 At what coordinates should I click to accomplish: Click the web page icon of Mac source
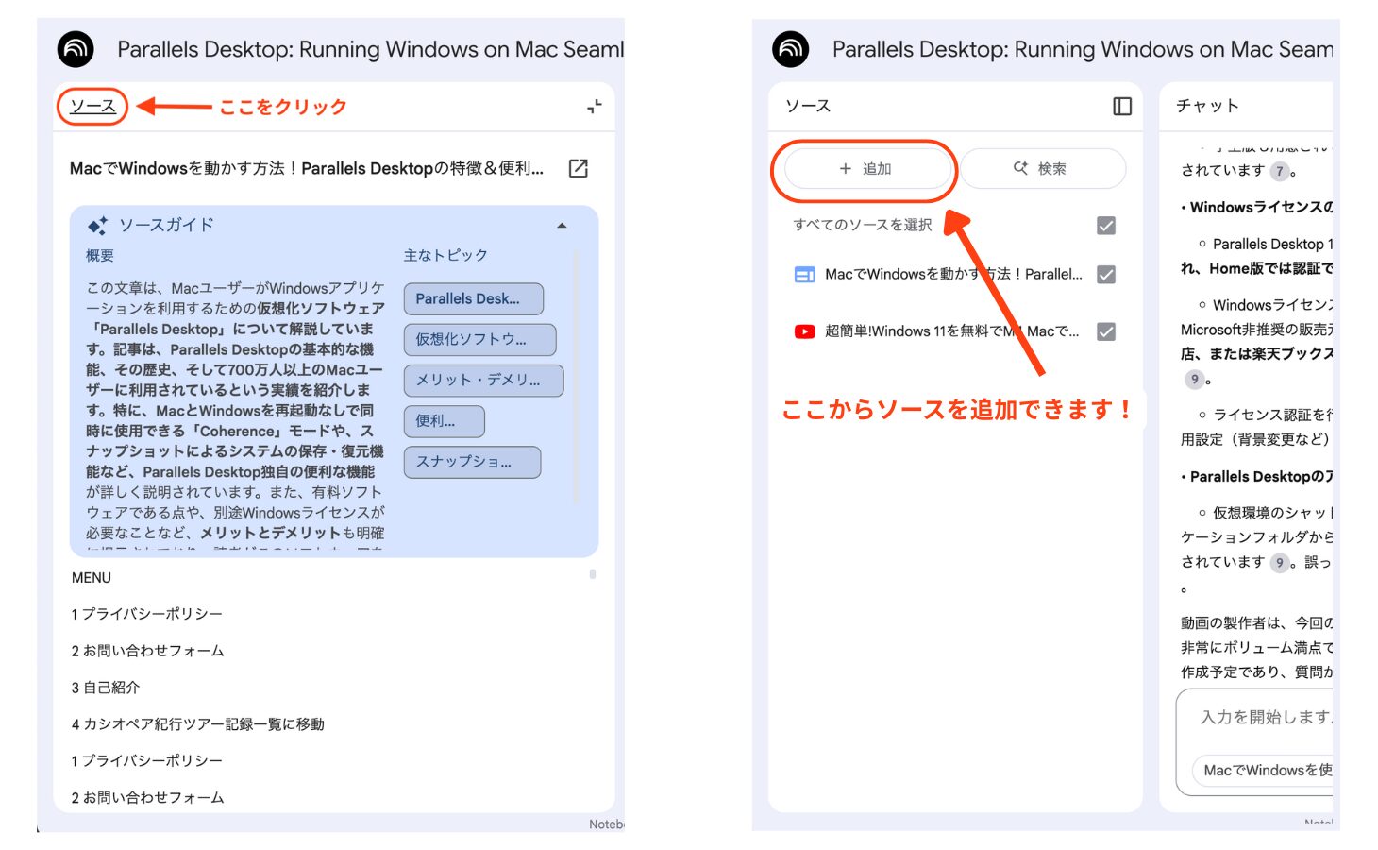point(804,275)
